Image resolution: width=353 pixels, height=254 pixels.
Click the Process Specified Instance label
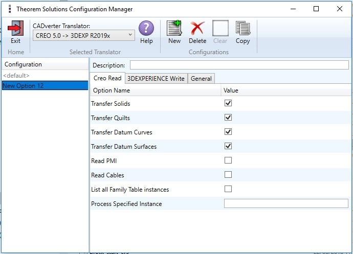coord(126,204)
